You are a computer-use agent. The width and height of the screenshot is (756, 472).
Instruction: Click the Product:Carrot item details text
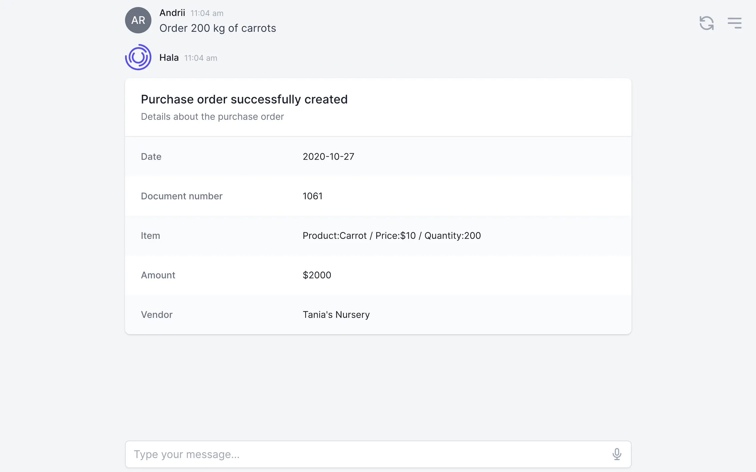(x=391, y=236)
